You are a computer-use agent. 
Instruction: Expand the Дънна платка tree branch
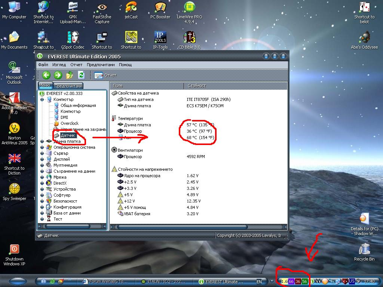tap(42, 141)
